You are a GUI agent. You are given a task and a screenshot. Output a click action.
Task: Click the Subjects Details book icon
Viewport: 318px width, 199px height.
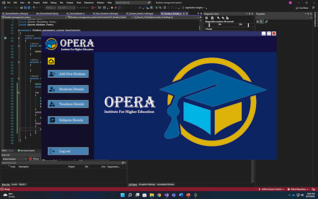[52, 120]
